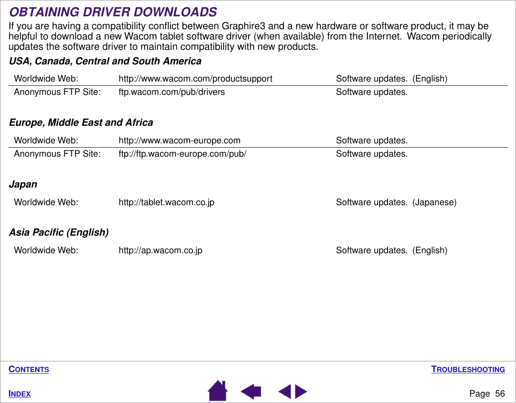Screen dimensions: 516x403
Task: Click Software updates. (English) in USA row
Action: (392, 79)
